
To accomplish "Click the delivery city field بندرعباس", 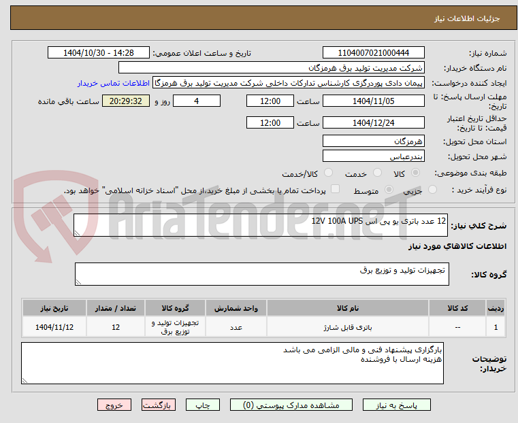I will point(373,156).
